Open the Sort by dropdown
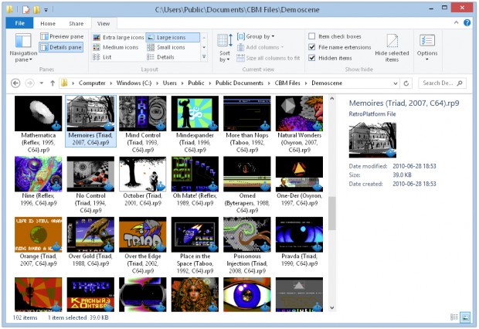 click(x=225, y=48)
